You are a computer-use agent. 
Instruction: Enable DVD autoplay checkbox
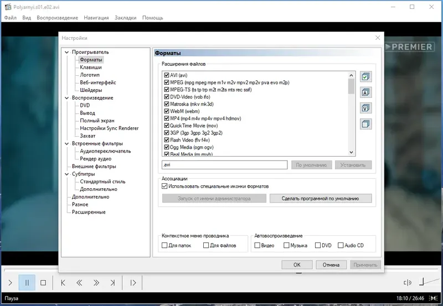pos(318,245)
